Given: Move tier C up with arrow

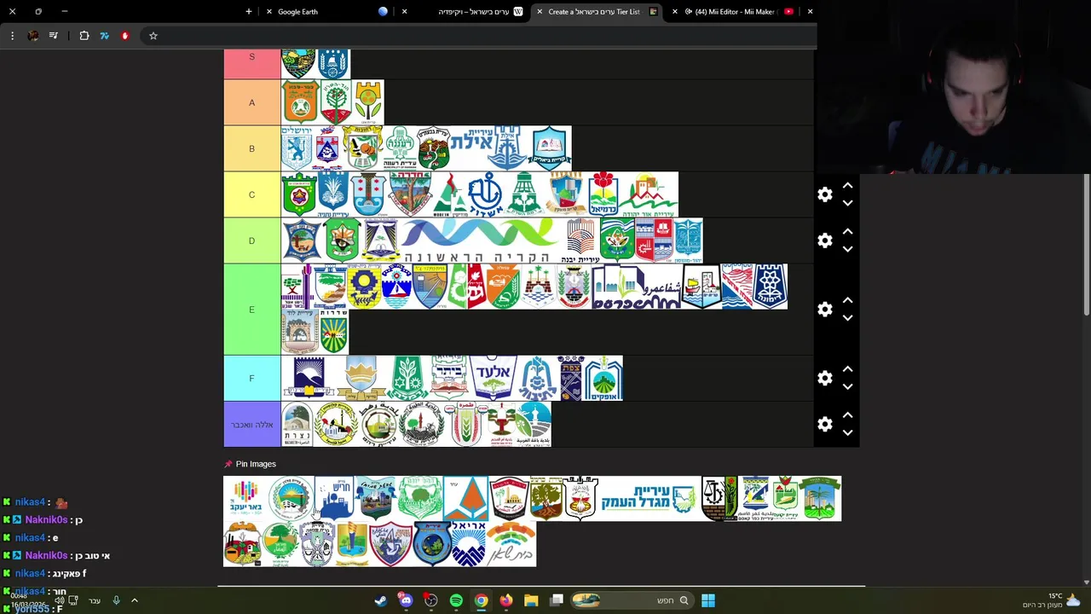Looking at the screenshot, I should 847,185.
